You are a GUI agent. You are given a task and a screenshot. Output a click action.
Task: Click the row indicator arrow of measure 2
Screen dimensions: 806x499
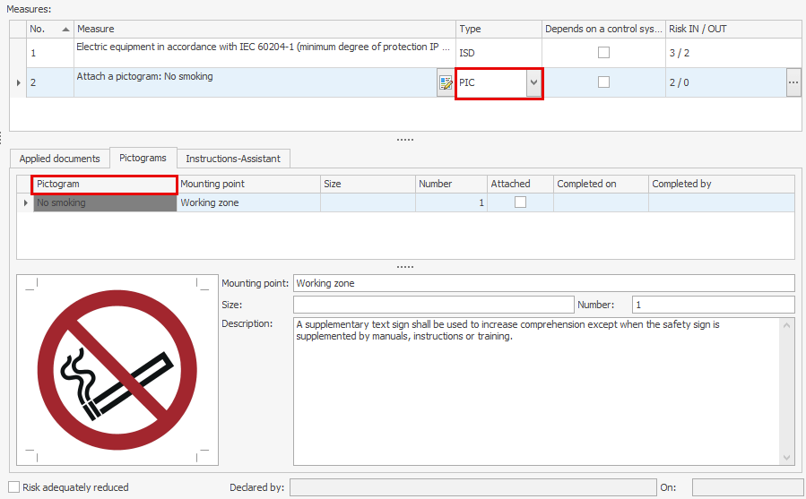(18, 82)
